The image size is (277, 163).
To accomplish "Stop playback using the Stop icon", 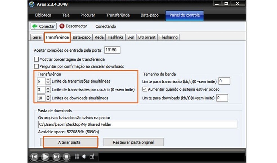I will click(66, 157).
